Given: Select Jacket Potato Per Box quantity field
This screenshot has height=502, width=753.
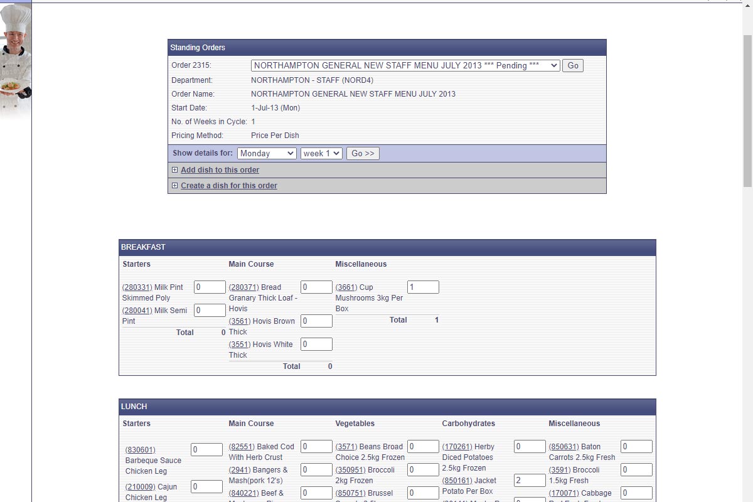Looking at the screenshot, I should click(530, 480).
